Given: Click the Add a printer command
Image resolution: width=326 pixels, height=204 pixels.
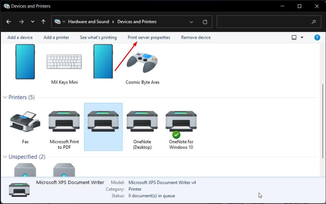Looking at the screenshot, I should pyautogui.click(x=56, y=37).
